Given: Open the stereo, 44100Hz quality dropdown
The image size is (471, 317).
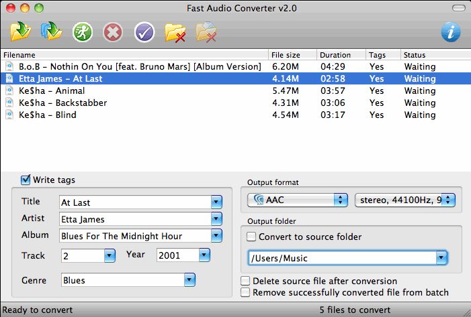Looking at the screenshot, I should pyautogui.click(x=405, y=200).
